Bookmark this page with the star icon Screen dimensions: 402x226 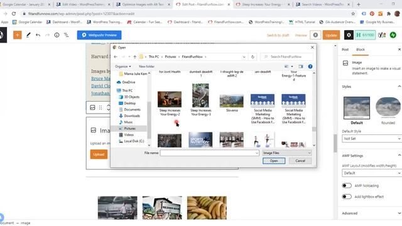[353, 14]
